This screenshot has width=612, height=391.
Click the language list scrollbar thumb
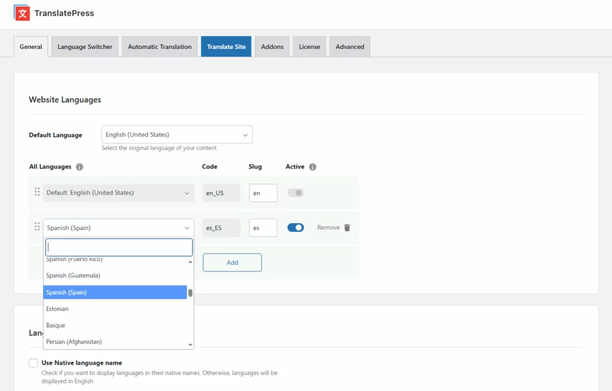(190, 293)
